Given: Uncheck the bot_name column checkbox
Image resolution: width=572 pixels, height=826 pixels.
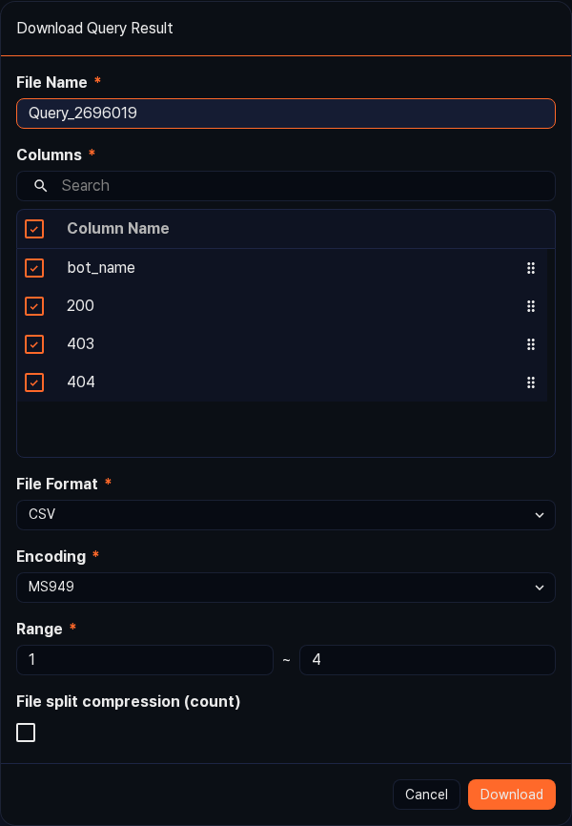Looking at the screenshot, I should 34,268.
